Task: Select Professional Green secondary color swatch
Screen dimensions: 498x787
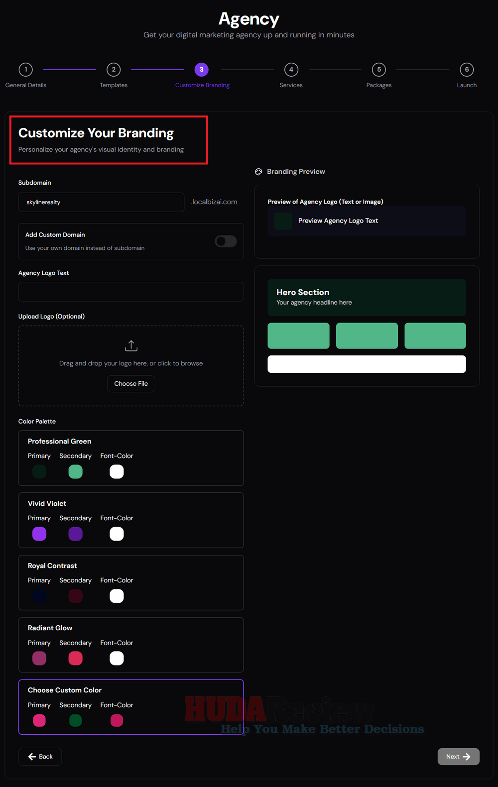Action: tap(75, 472)
